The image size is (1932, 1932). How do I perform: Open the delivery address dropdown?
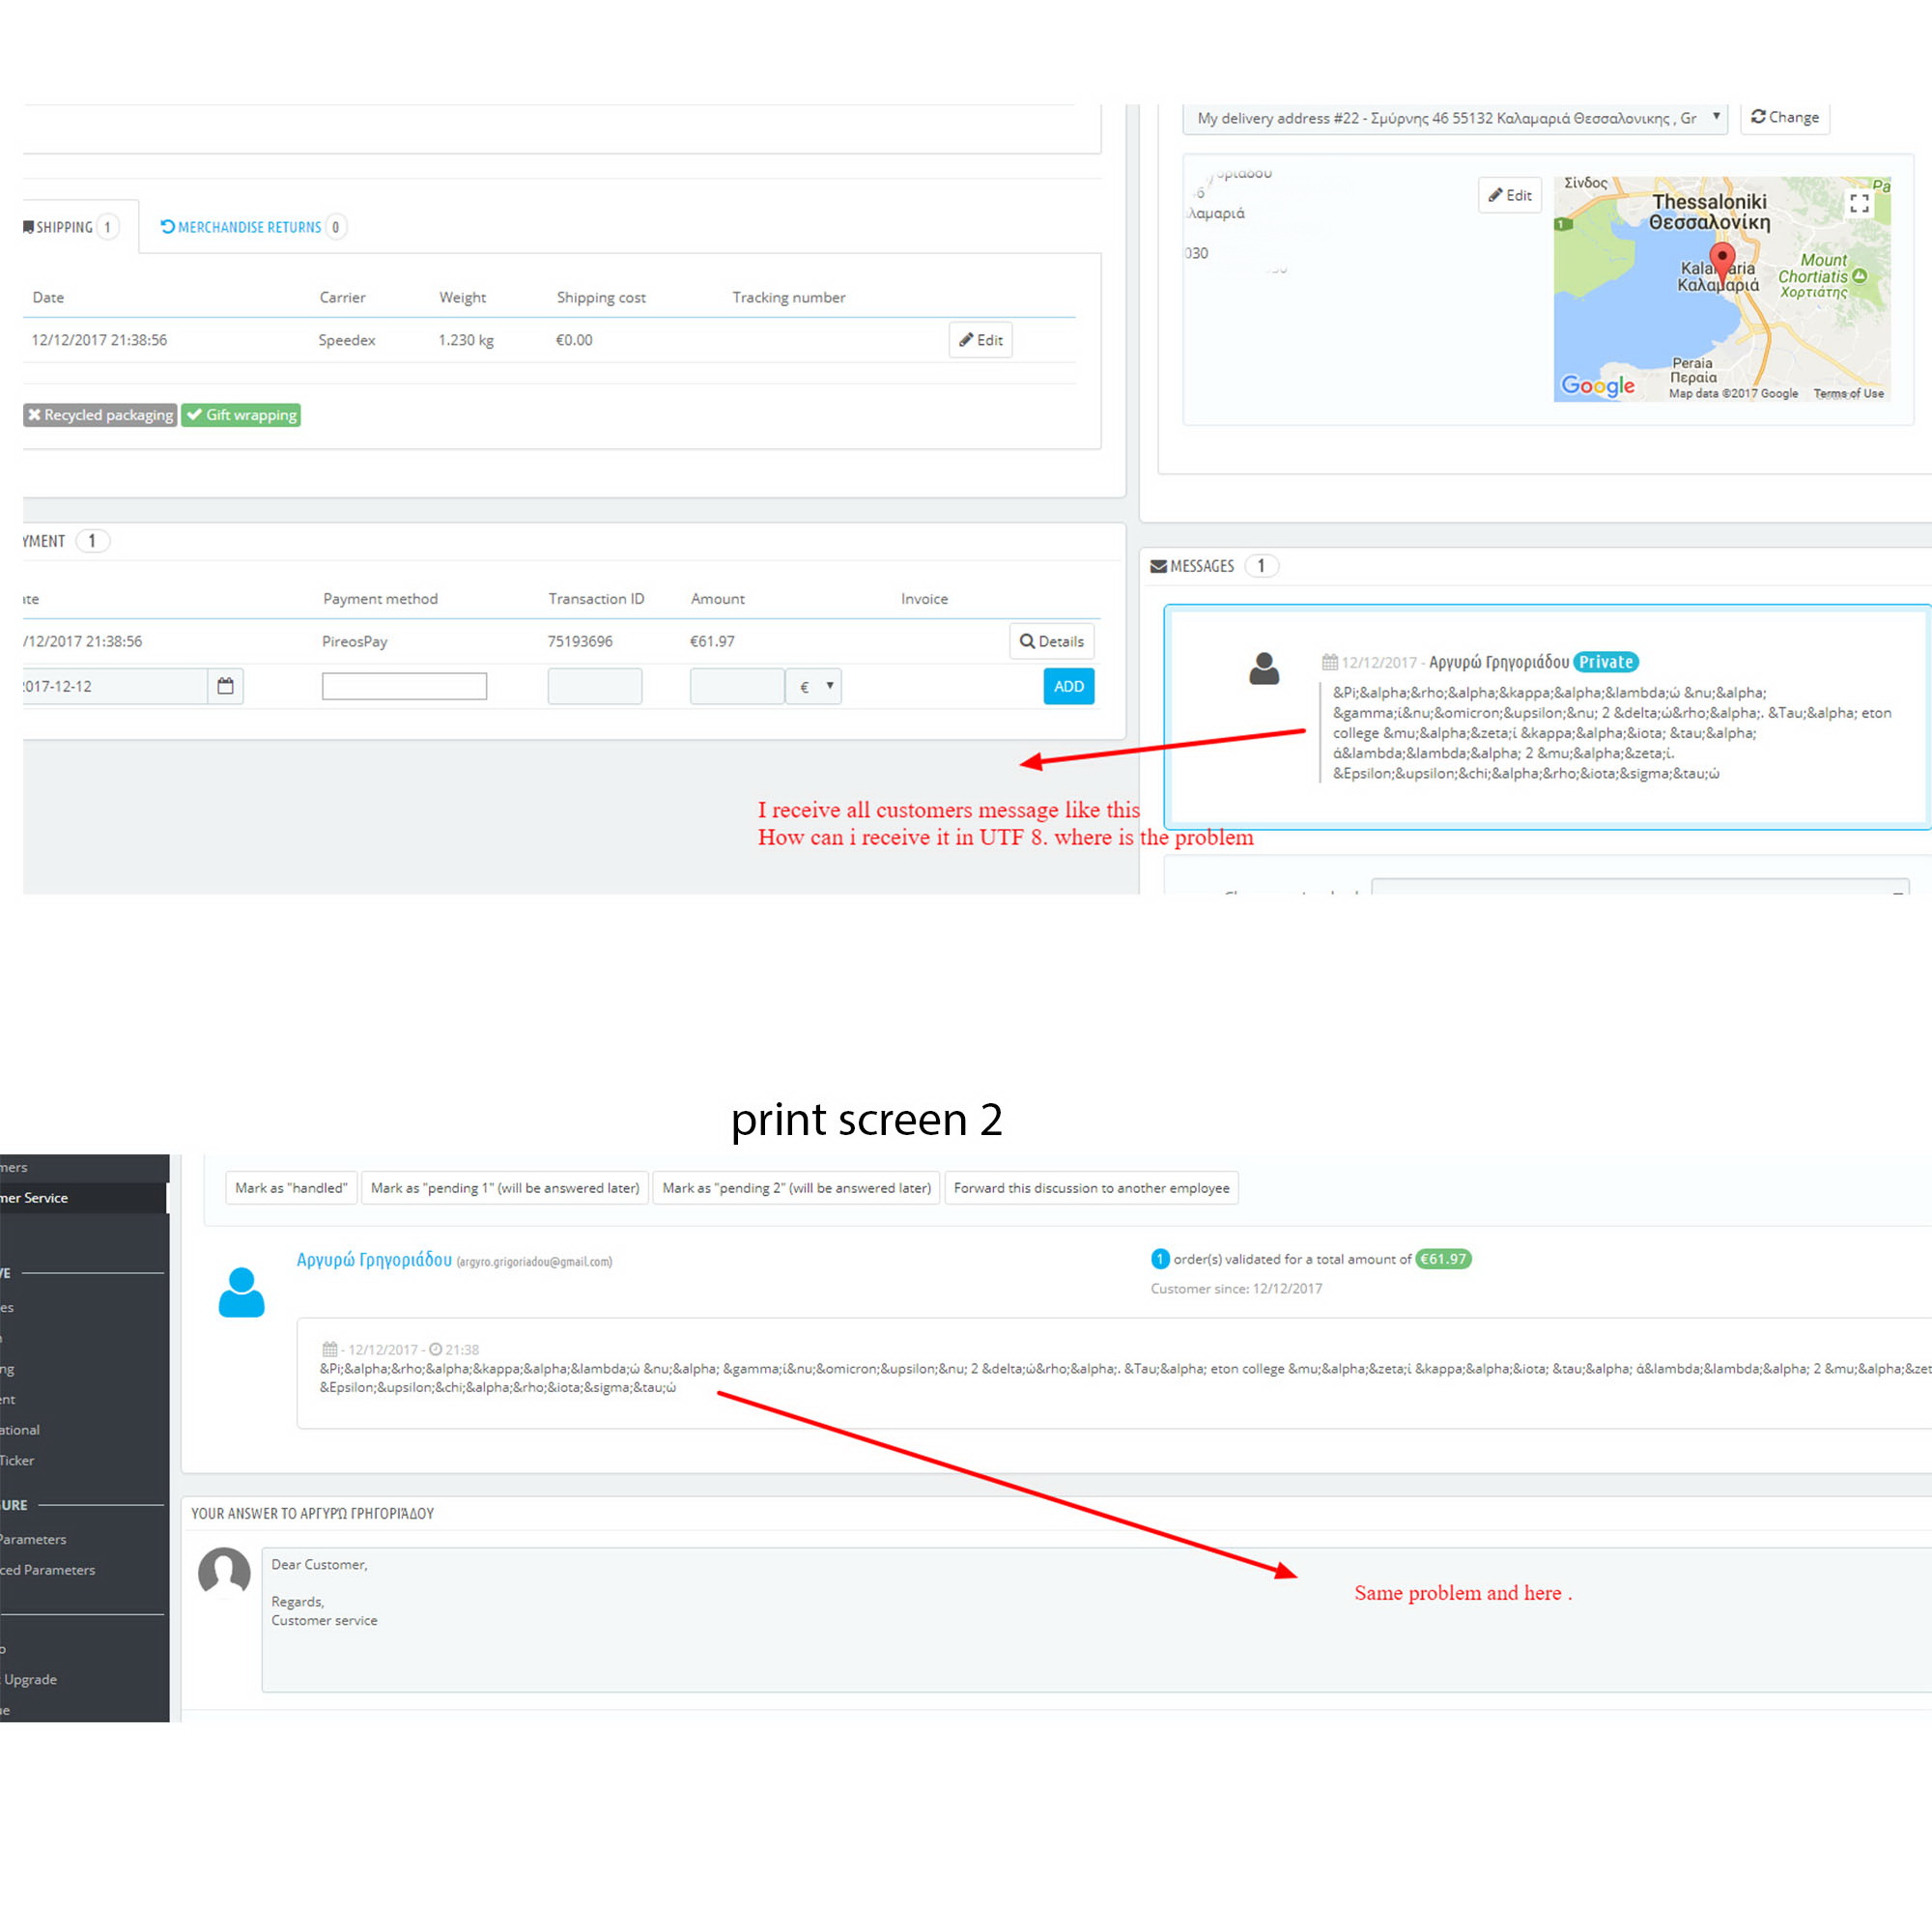coord(1455,118)
